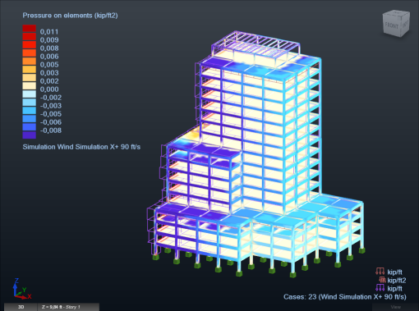Image resolution: width=419 pixels, height=311 pixels.
Task: Click the positive legend value 0,006
Action: click(x=49, y=57)
